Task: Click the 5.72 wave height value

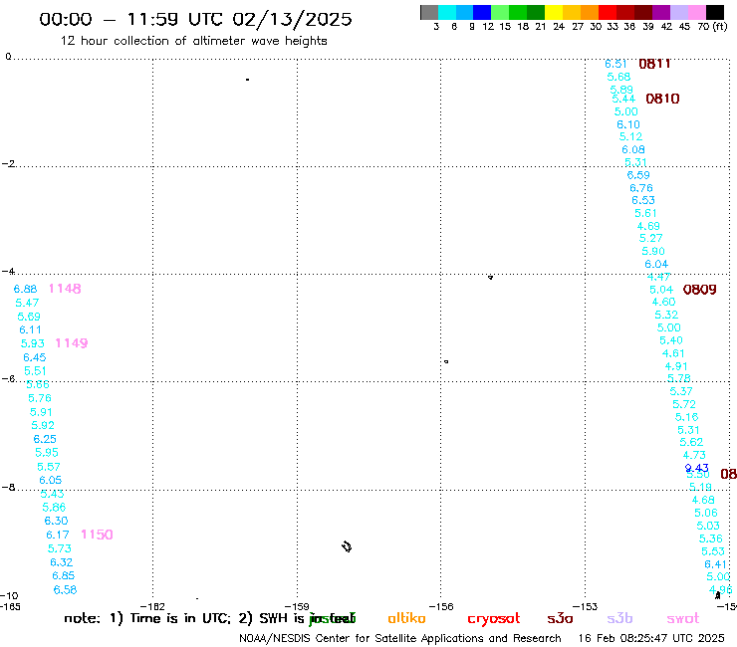Action: pos(684,404)
